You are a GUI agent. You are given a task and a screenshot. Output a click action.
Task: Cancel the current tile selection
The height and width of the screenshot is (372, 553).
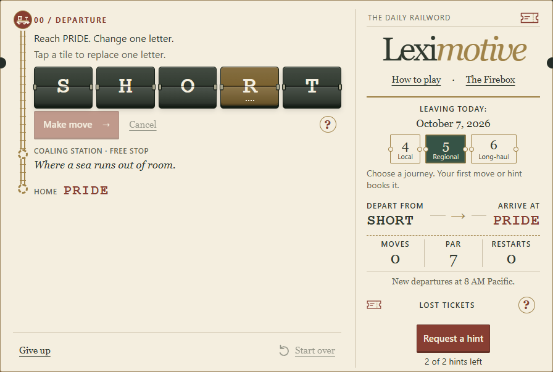click(x=143, y=125)
